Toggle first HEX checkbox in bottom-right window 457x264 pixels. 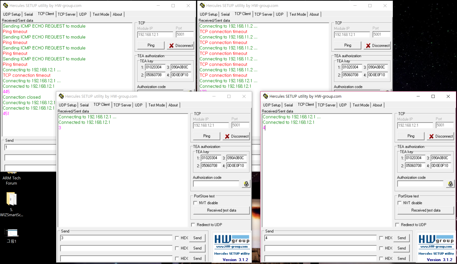pos(381,238)
